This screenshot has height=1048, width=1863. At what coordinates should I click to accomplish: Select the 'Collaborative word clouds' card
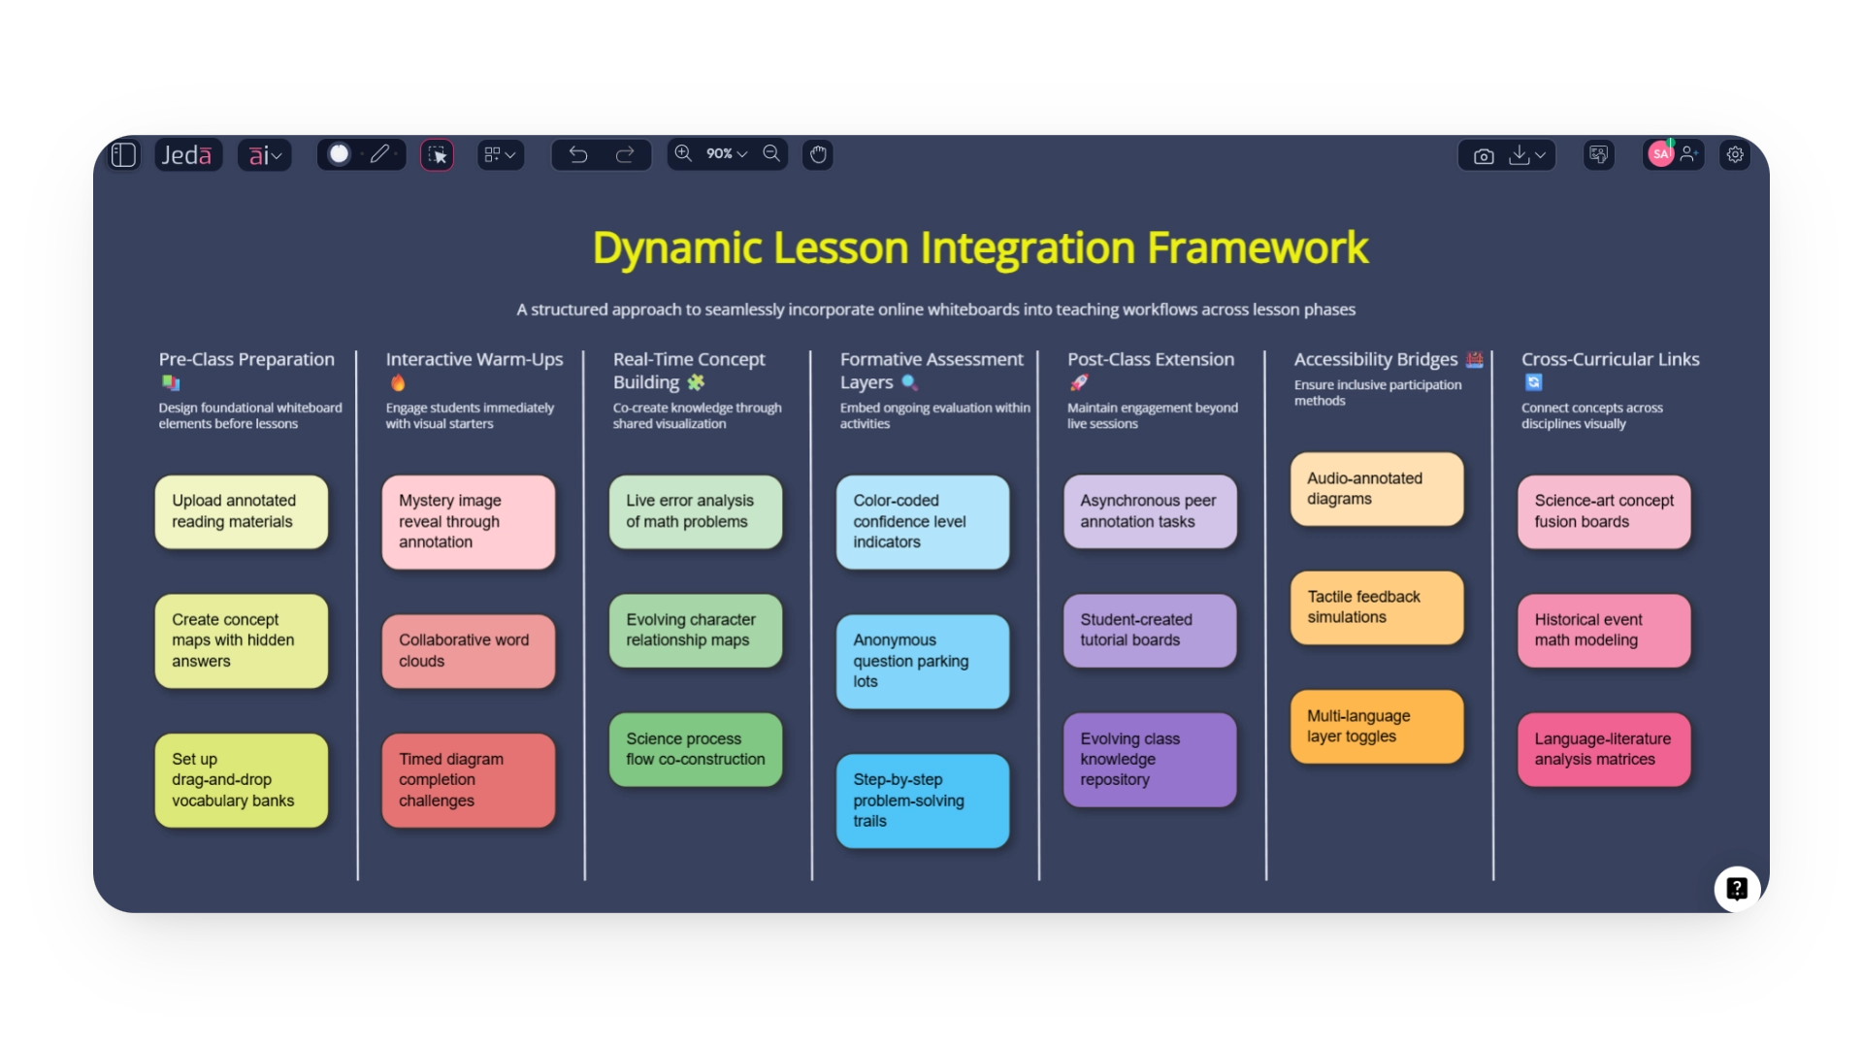pyautogui.click(x=469, y=651)
